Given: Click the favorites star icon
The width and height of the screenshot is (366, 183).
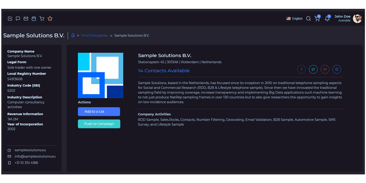Looking at the screenshot, I should point(50,19).
